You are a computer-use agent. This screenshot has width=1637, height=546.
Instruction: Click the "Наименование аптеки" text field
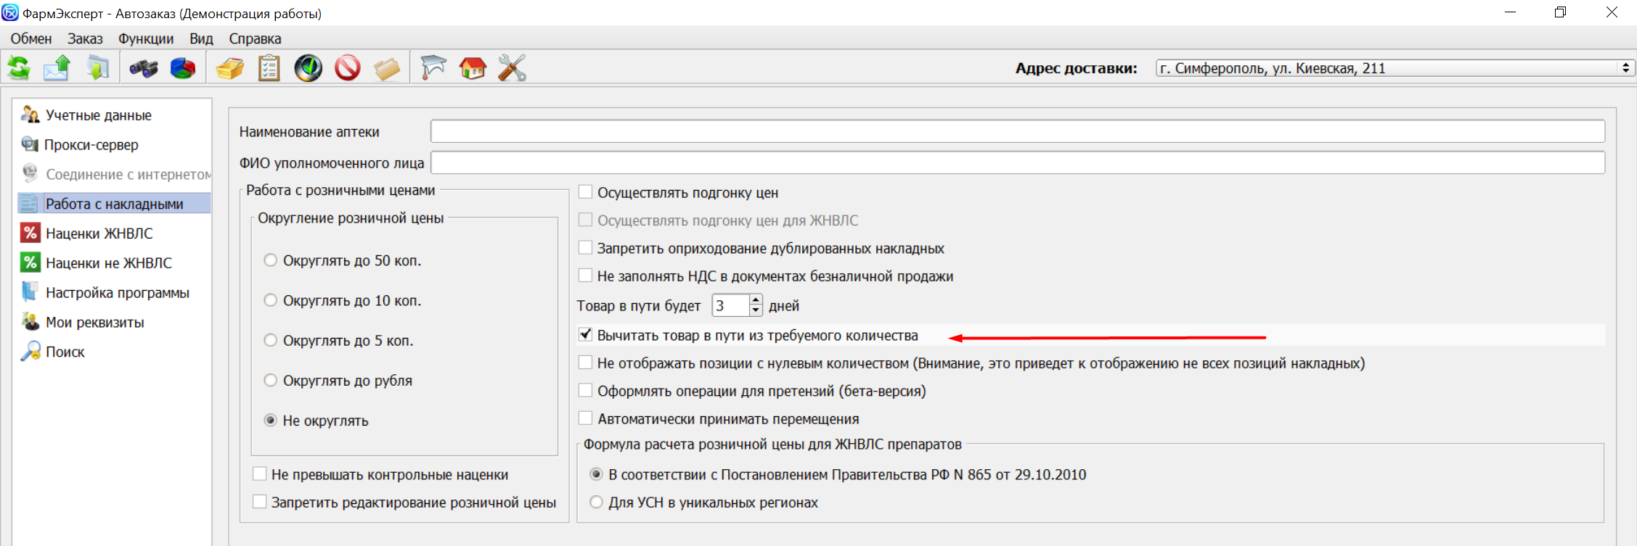pos(1016,131)
